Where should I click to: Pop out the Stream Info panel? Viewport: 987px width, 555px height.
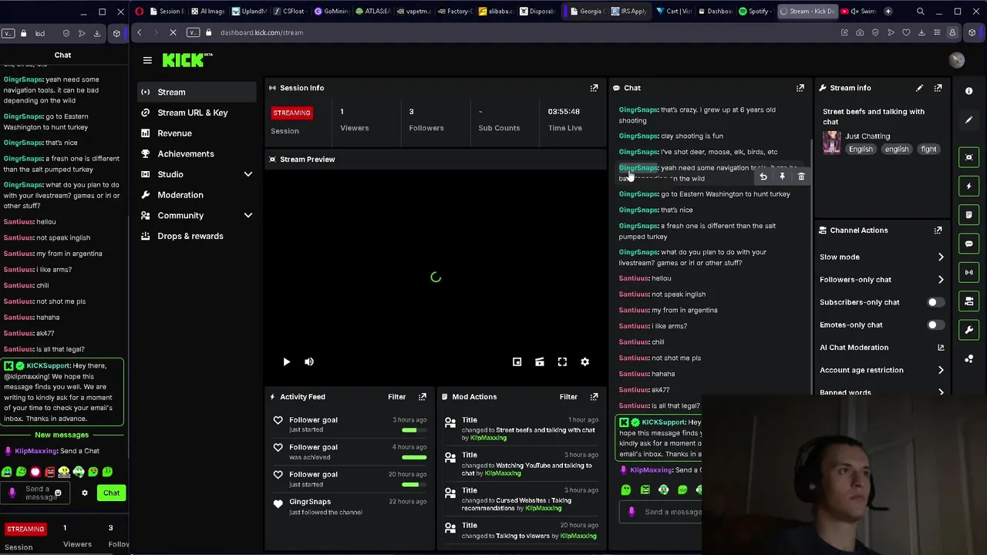[938, 88]
